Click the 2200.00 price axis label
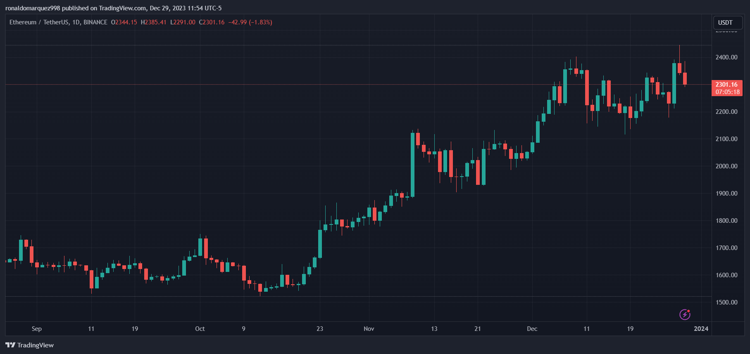 (726, 112)
